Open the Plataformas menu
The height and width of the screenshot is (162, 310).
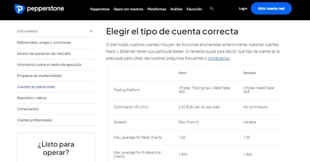[x=157, y=9]
